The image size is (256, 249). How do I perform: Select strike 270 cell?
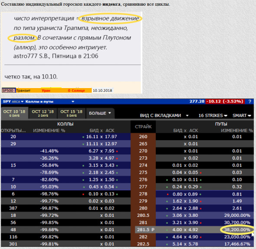click(143, 151)
